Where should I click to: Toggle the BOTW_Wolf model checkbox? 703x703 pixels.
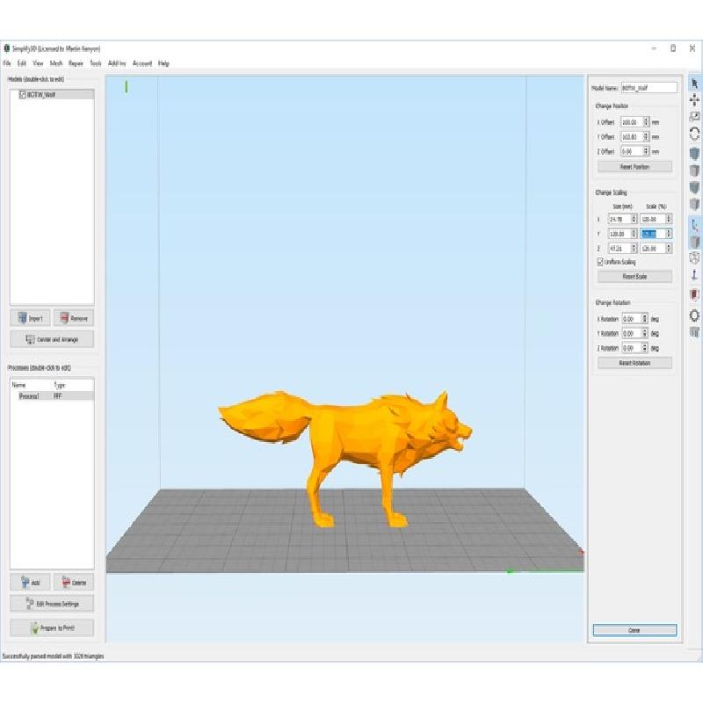(22, 94)
